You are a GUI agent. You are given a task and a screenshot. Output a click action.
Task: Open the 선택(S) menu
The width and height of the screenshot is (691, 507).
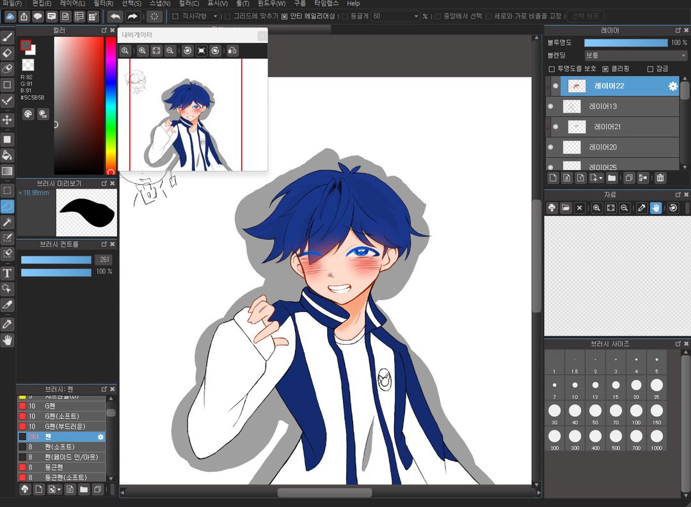pyautogui.click(x=131, y=4)
